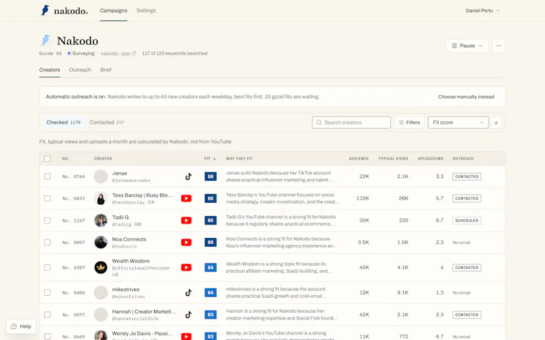The width and height of the screenshot is (545, 340).
Task: Click the AUDIENCE column header
Action: tap(359, 158)
